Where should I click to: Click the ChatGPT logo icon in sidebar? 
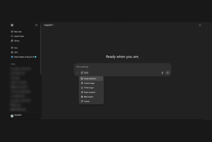coord(12,25)
